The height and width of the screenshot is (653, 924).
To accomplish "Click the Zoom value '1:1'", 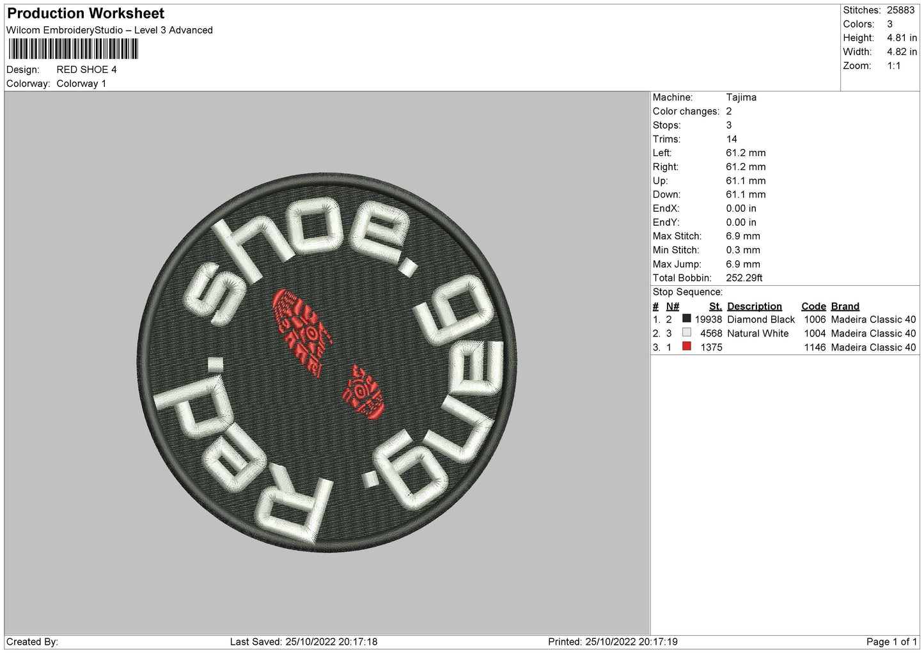I will coord(894,66).
